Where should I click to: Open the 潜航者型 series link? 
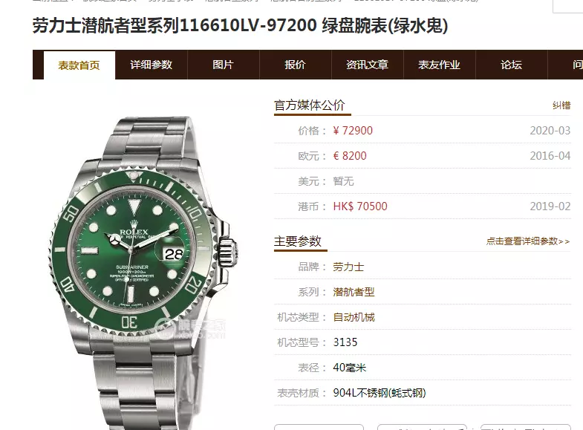click(354, 292)
